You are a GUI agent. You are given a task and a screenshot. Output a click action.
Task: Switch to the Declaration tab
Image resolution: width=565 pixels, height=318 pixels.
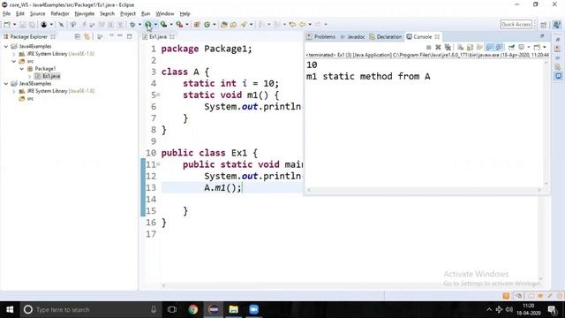(386, 37)
